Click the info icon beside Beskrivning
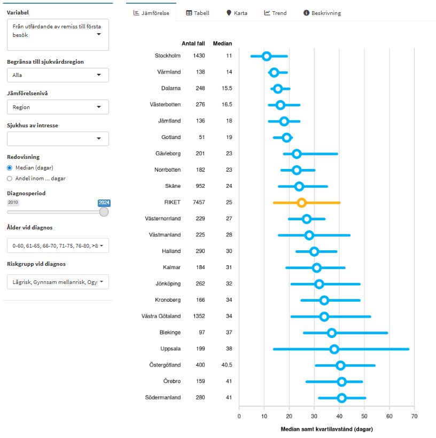The image size is (436, 438). 306,13
